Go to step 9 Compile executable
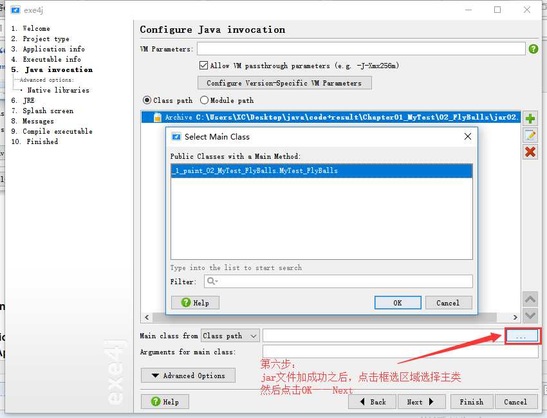The height and width of the screenshot is (418, 547). tap(51, 131)
